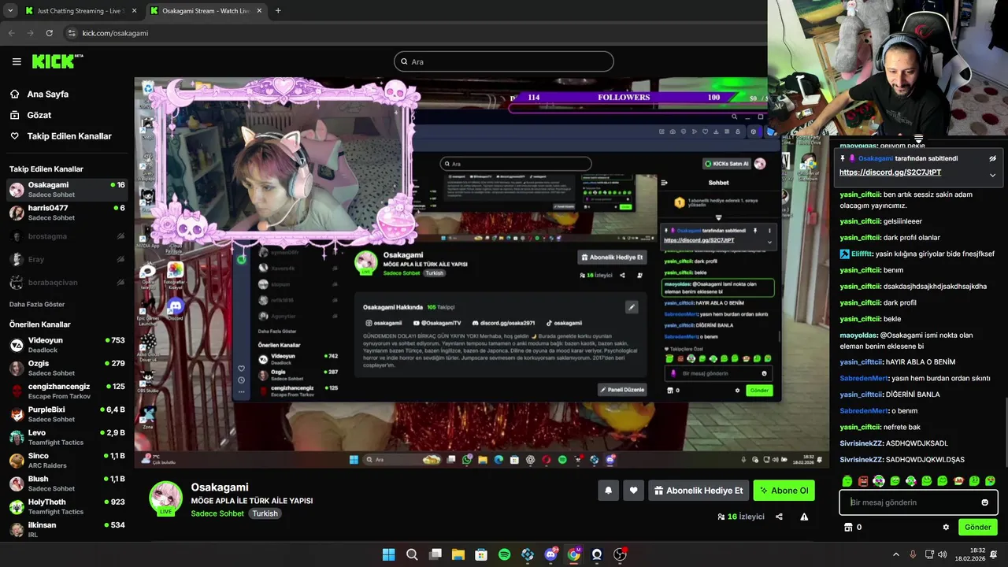Click the Ara search field
Screen dimensions: 1008x567
click(504, 61)
